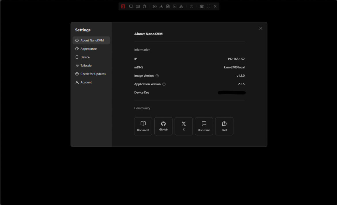Launch the terminal icon in toolbar
This screenshot has height=205, width=337.
(175, 6)
